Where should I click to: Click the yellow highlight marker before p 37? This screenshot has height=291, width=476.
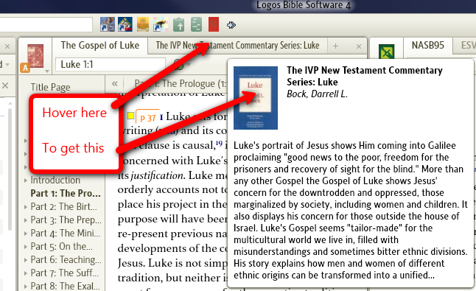(130, 116)
